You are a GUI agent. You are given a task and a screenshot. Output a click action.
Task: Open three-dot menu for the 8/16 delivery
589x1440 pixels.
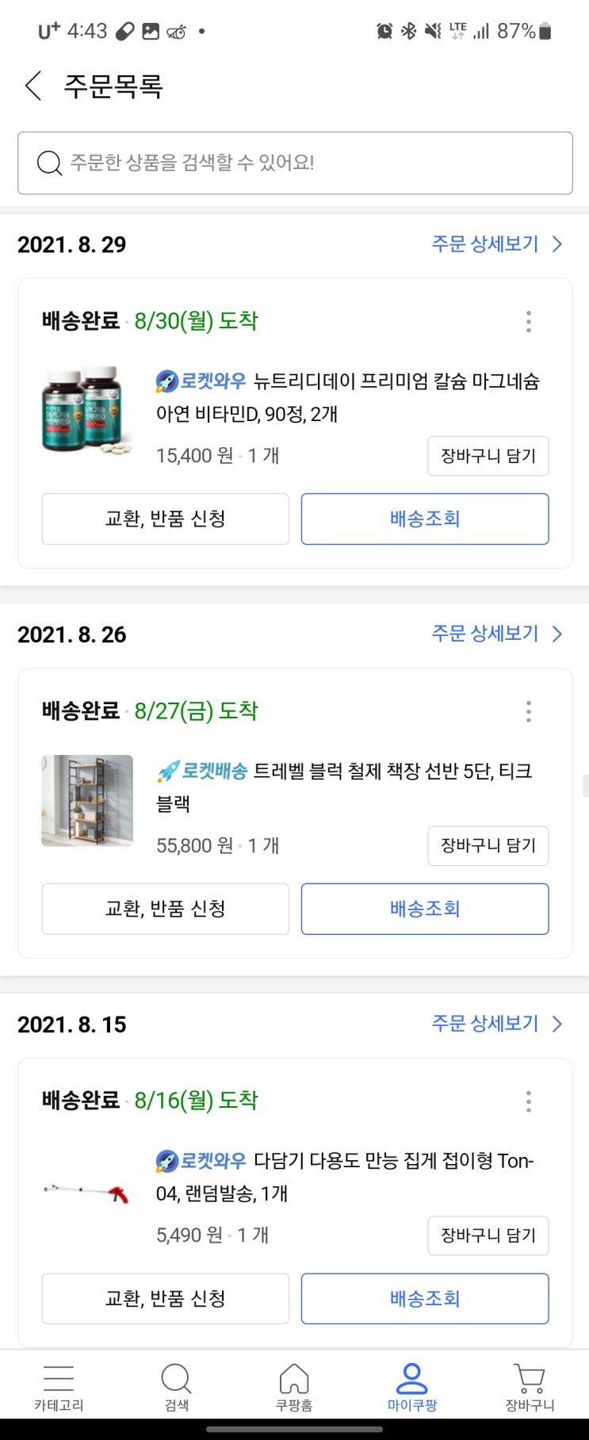tap(528, 1101)
